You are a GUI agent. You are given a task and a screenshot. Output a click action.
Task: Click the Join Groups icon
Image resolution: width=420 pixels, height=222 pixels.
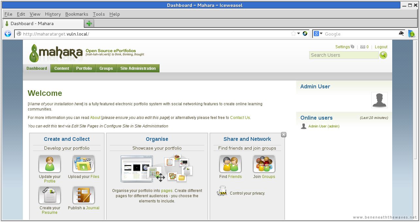(x=264, y=164)
